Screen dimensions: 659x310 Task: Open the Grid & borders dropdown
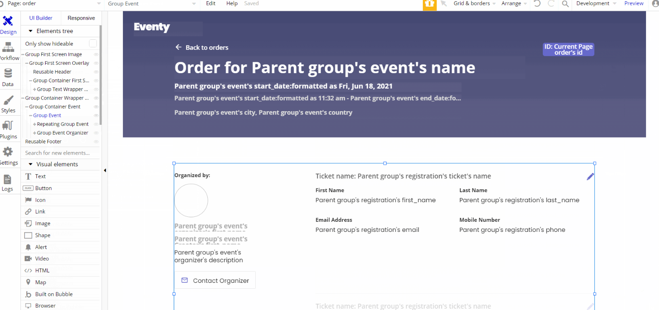[474, 3]
